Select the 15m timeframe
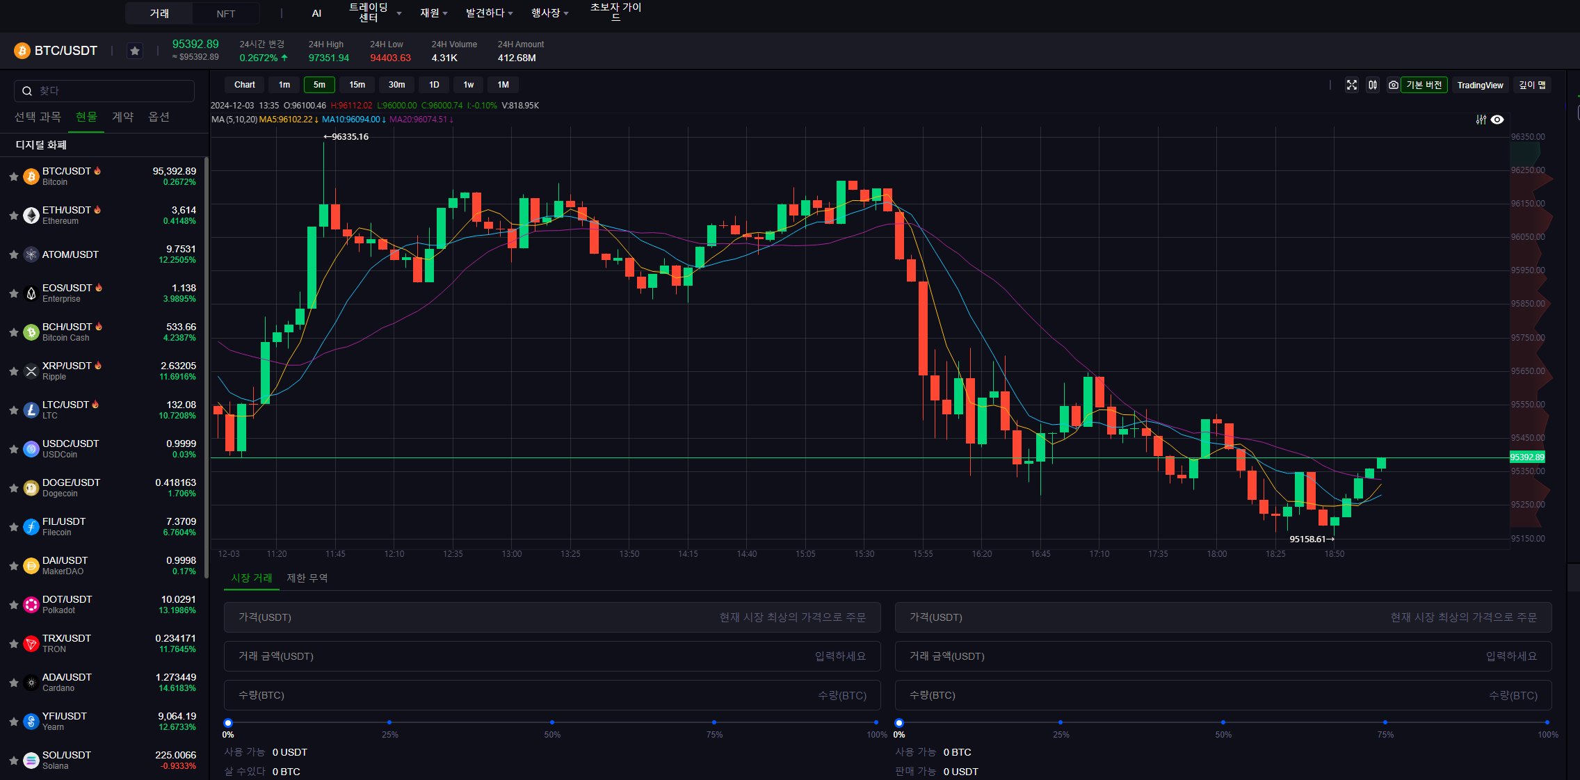 tap(357, 85)
